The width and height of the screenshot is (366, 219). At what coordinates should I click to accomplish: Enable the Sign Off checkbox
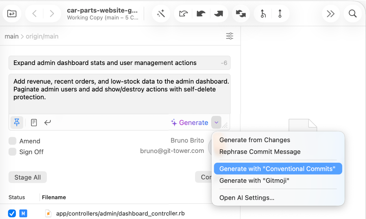click(x=12, y=152)
